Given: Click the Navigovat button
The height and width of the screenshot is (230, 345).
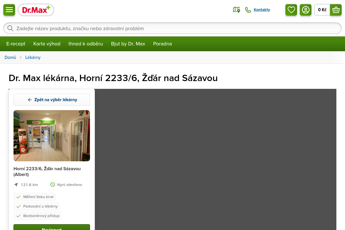Looking at the screenshot, I should point(52,227).
